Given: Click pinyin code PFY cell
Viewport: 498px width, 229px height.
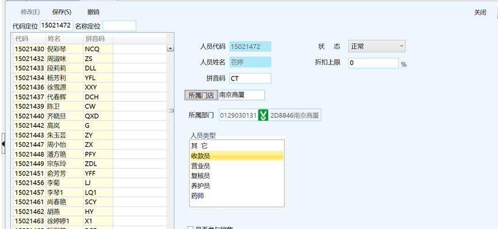Looking at the screenshot, I should click(98, 154).
